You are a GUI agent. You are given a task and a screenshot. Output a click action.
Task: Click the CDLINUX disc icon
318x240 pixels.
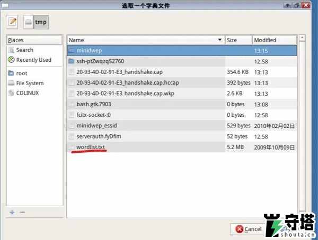click(11, 93)
